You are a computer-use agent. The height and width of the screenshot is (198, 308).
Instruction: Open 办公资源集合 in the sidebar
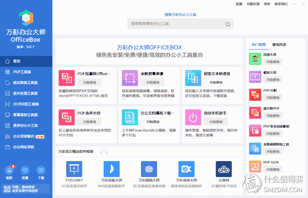point(26,136)
